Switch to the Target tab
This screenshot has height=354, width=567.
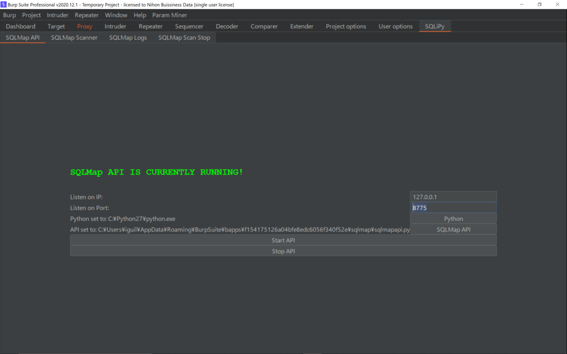pyautogui.click(x=56, y=26)
